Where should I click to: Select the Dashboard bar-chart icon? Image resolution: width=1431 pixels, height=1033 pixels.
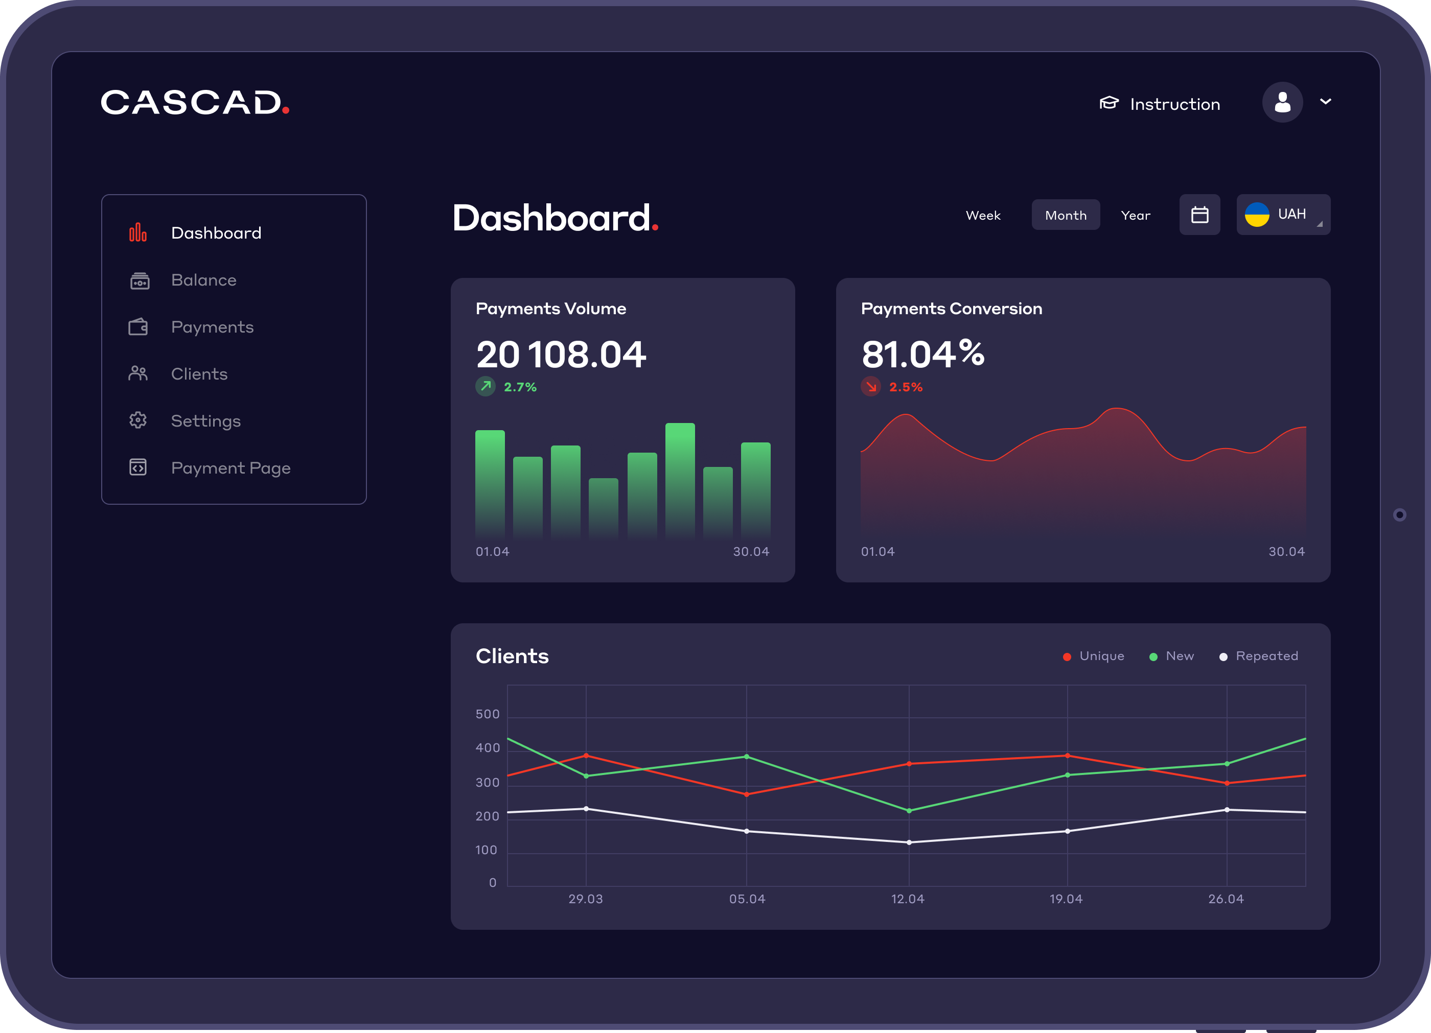click(137, 232)
